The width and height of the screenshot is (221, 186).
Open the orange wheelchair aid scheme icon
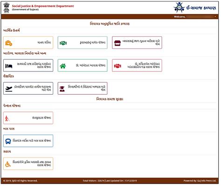pyautogui.click(x=8, y=164)
